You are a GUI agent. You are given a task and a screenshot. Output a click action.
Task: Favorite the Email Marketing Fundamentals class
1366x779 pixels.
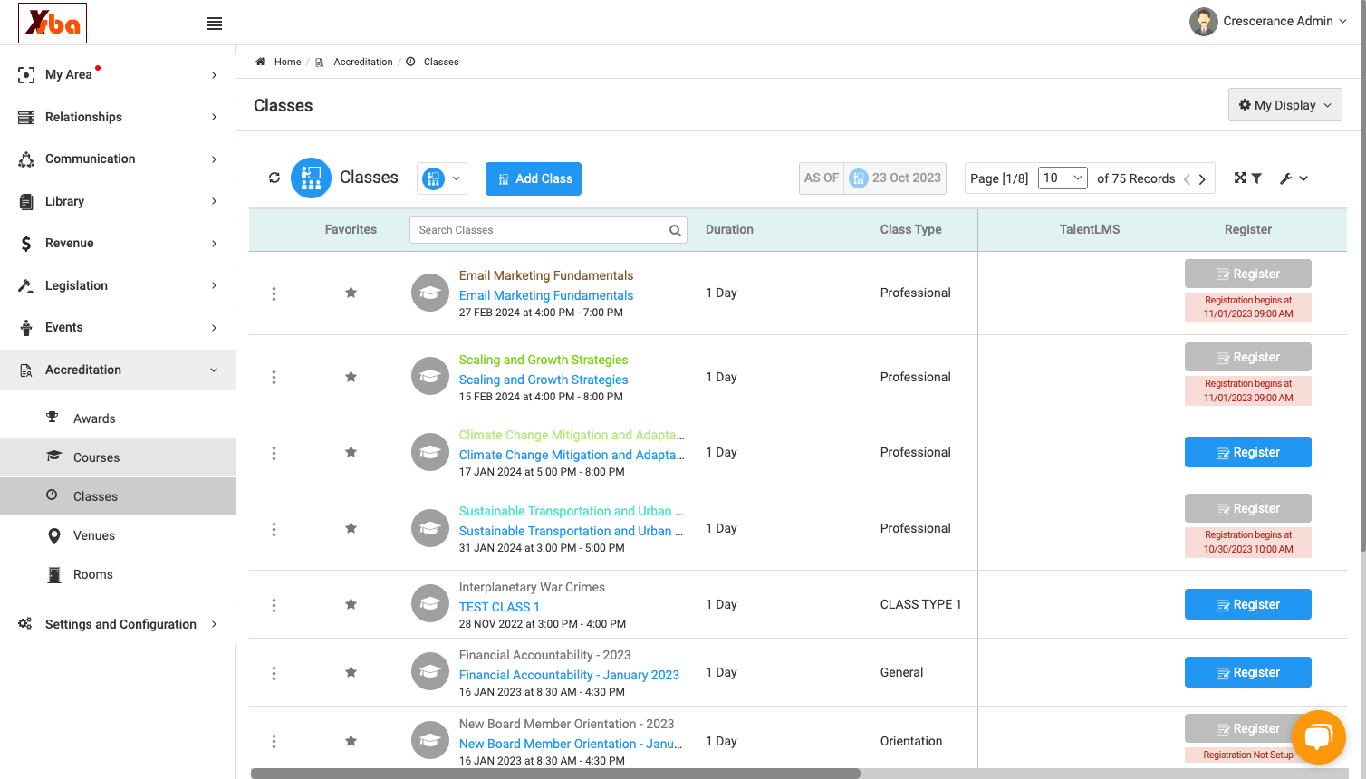[351, 293]
